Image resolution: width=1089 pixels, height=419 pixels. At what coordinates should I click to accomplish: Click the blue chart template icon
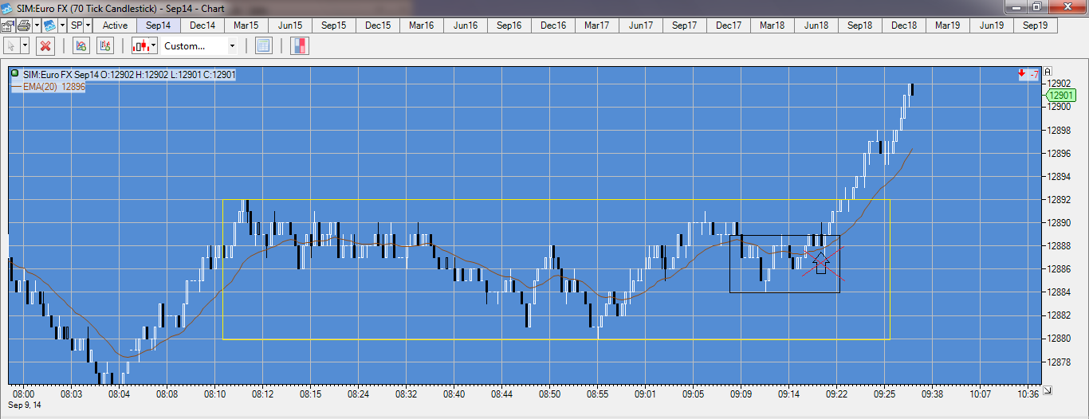tap(49, 25)
